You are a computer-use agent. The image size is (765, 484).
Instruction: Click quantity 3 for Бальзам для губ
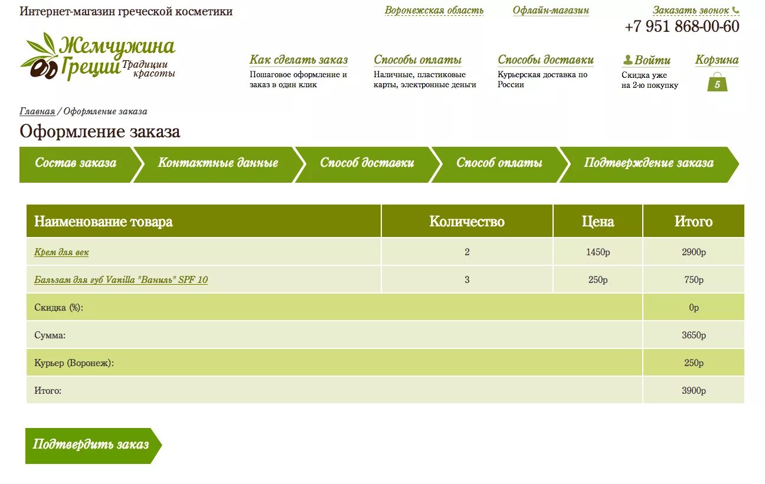pos(467,280)
